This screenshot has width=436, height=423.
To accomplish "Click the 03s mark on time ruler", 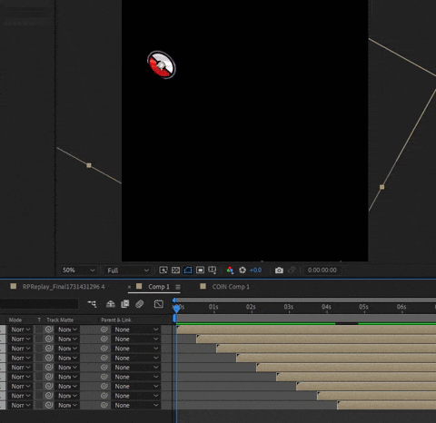I will (289, 307).
